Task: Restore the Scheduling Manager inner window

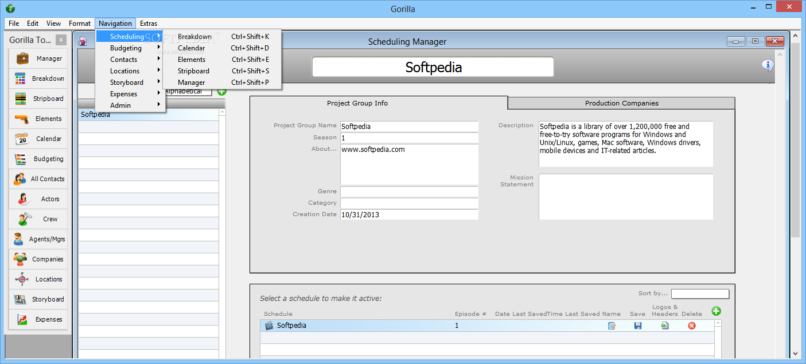Action: coord(755,41)
